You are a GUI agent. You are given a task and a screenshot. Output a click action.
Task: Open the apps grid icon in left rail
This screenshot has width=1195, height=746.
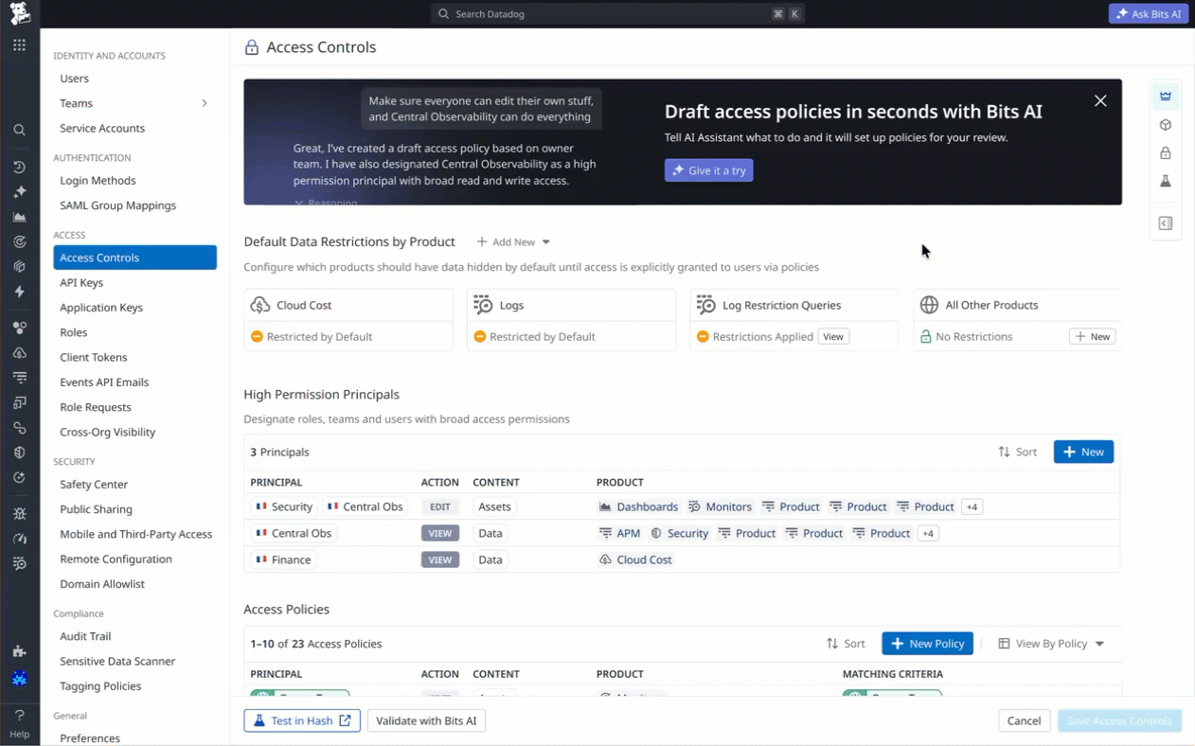pyautogui.click(x=19, y=45)
